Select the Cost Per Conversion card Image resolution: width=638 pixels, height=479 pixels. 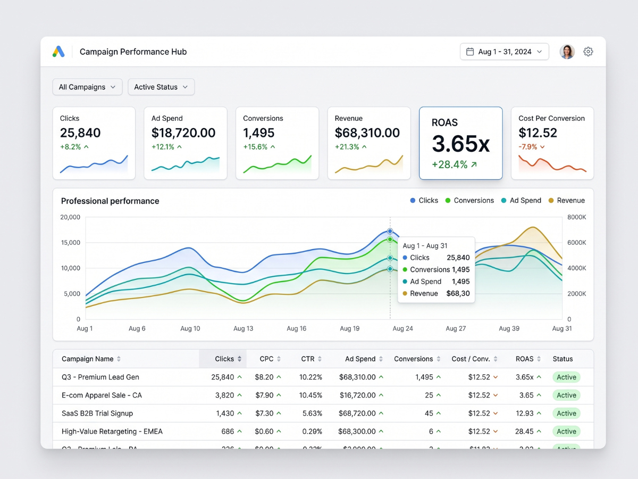[552, 143]
